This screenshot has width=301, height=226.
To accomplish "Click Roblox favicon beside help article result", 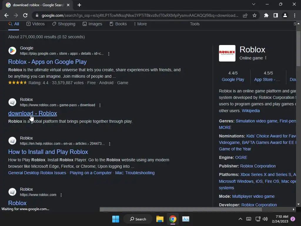I will [x=12, y=140].
